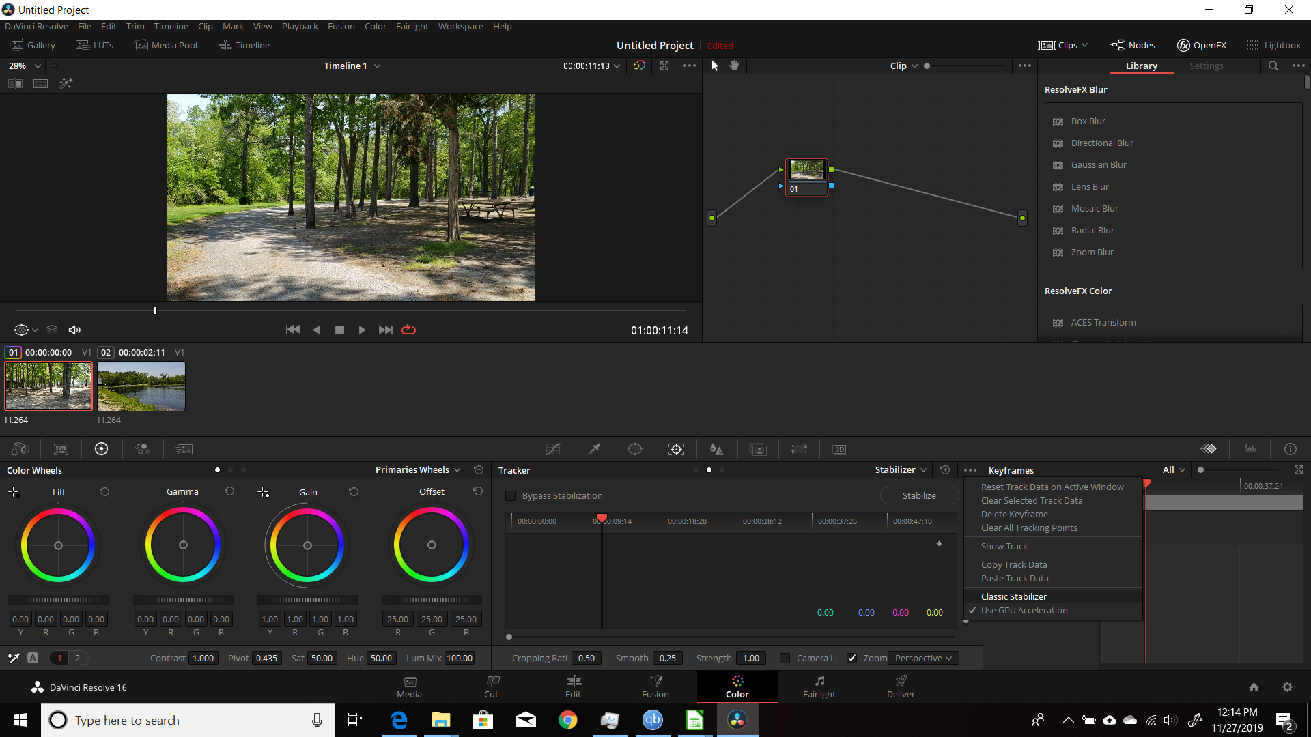The image size is (1311, 737).
Task: Enable Bypass Stabilization checkbox
Action: [x=510, y=495]
